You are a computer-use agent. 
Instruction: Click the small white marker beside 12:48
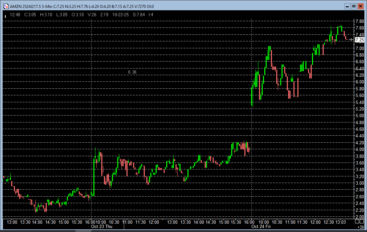pyautogui.click(x=5, y=15)
